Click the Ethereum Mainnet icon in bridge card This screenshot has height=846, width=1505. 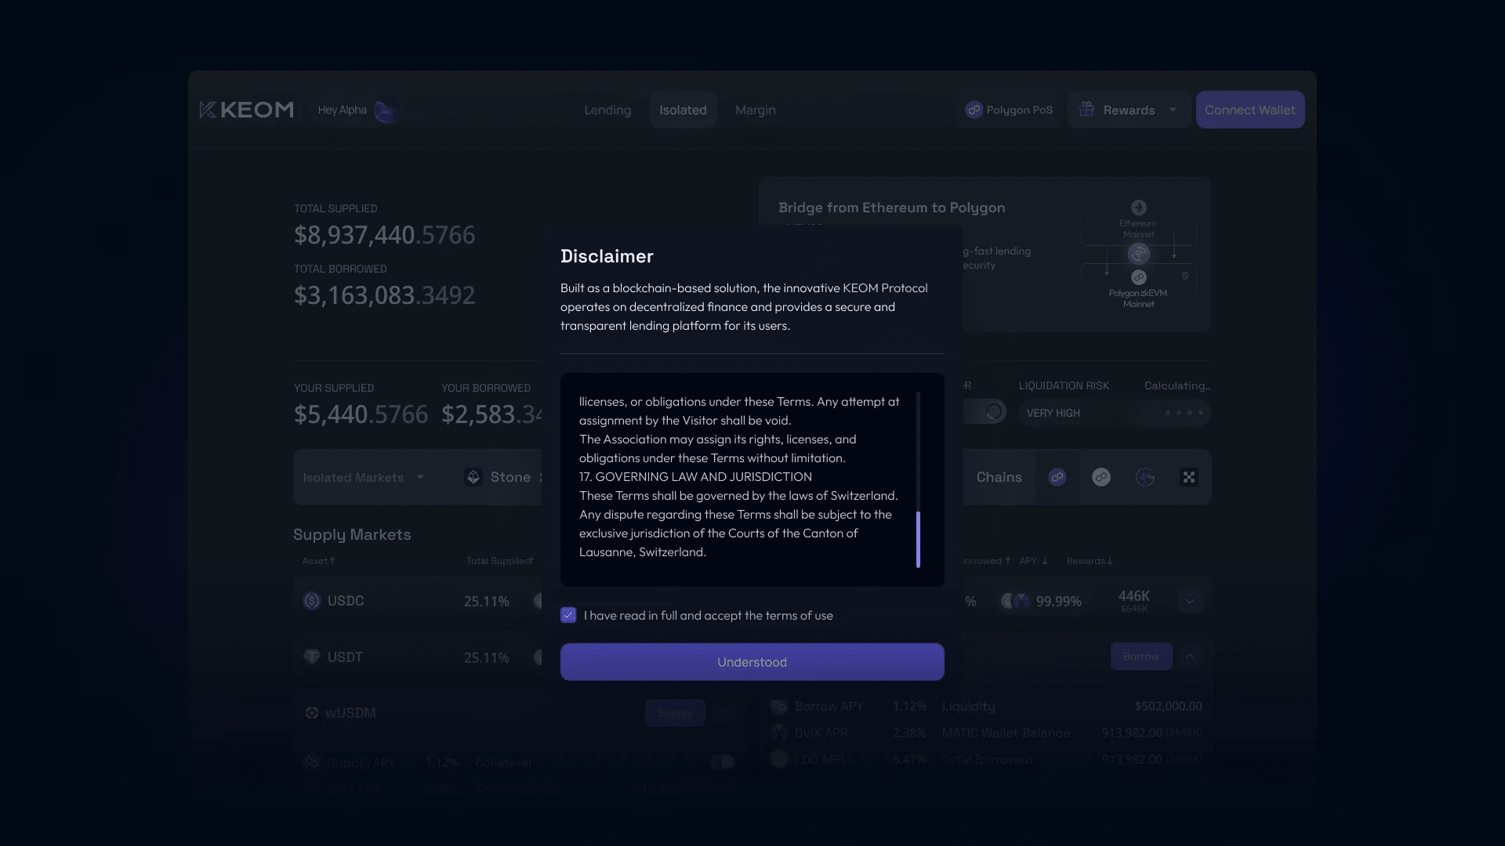tap(1139, 208)
